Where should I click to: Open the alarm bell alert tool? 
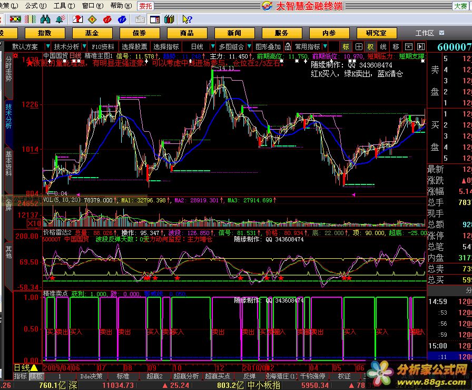(x=61, y=19)
